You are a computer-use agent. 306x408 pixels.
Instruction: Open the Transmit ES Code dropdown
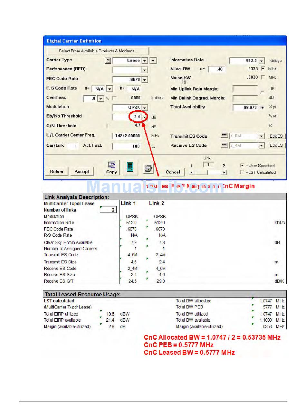[x=262, y=136]
